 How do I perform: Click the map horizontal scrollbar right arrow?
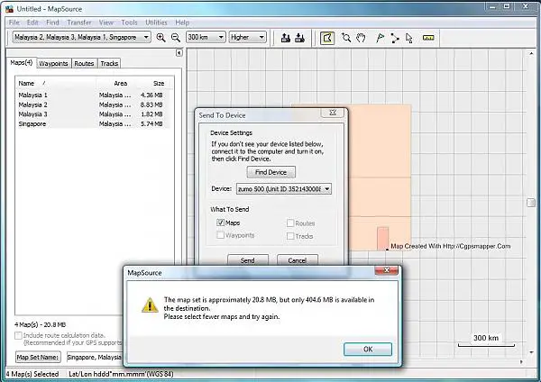click(x=521, y=361)
